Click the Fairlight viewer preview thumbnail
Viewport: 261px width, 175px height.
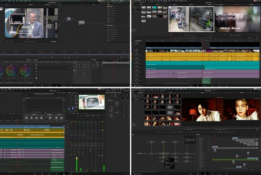pos(92,102)
